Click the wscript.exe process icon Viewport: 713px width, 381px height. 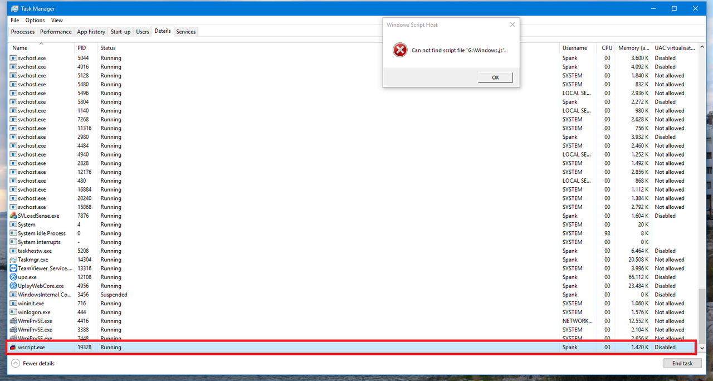pyautogui.click(x=13, y=347)
